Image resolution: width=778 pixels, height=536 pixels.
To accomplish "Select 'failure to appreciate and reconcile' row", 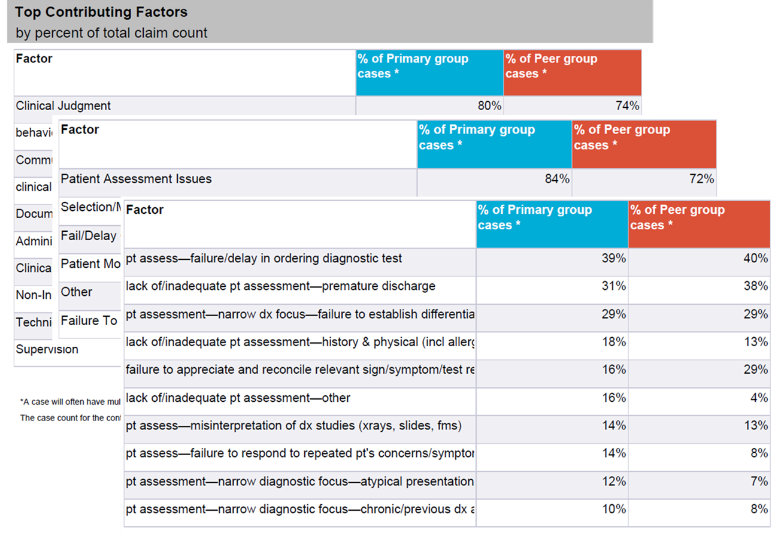I will [299, 370].
